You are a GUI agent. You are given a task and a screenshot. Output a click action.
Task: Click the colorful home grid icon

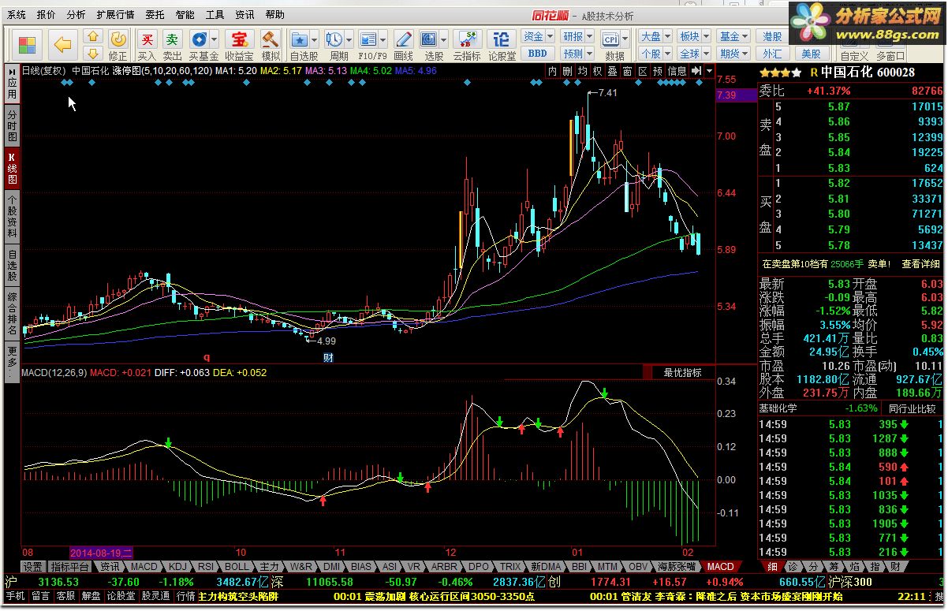[x=28, y=45]
